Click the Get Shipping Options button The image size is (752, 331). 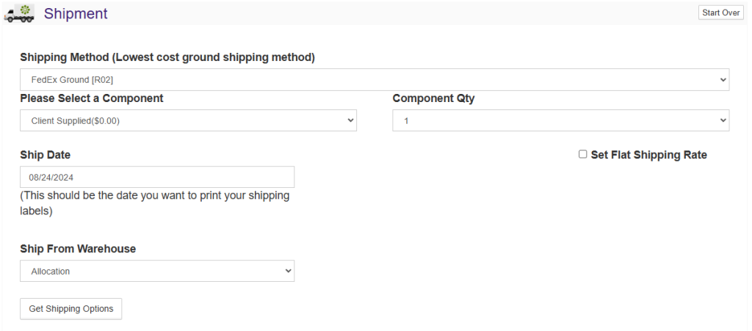[x=70, y=309]
